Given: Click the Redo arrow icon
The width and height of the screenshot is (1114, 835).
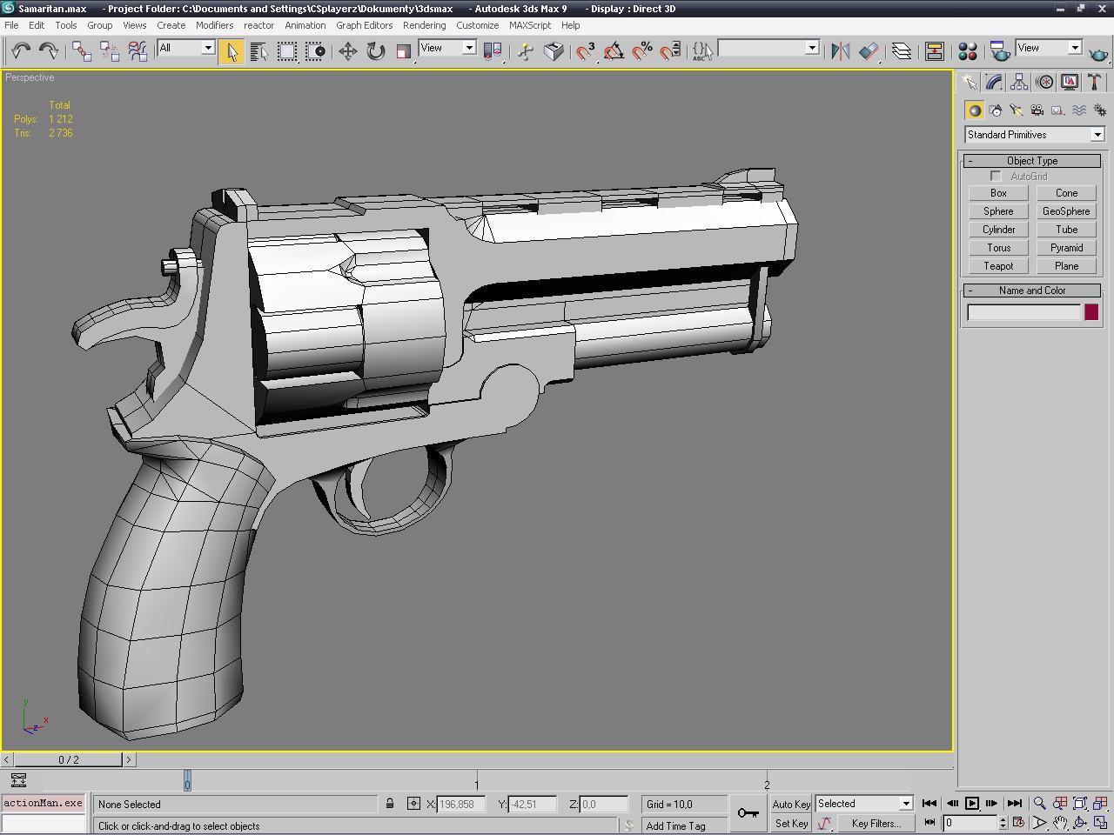Looking at the screenshot, I should tap(49, 50).
